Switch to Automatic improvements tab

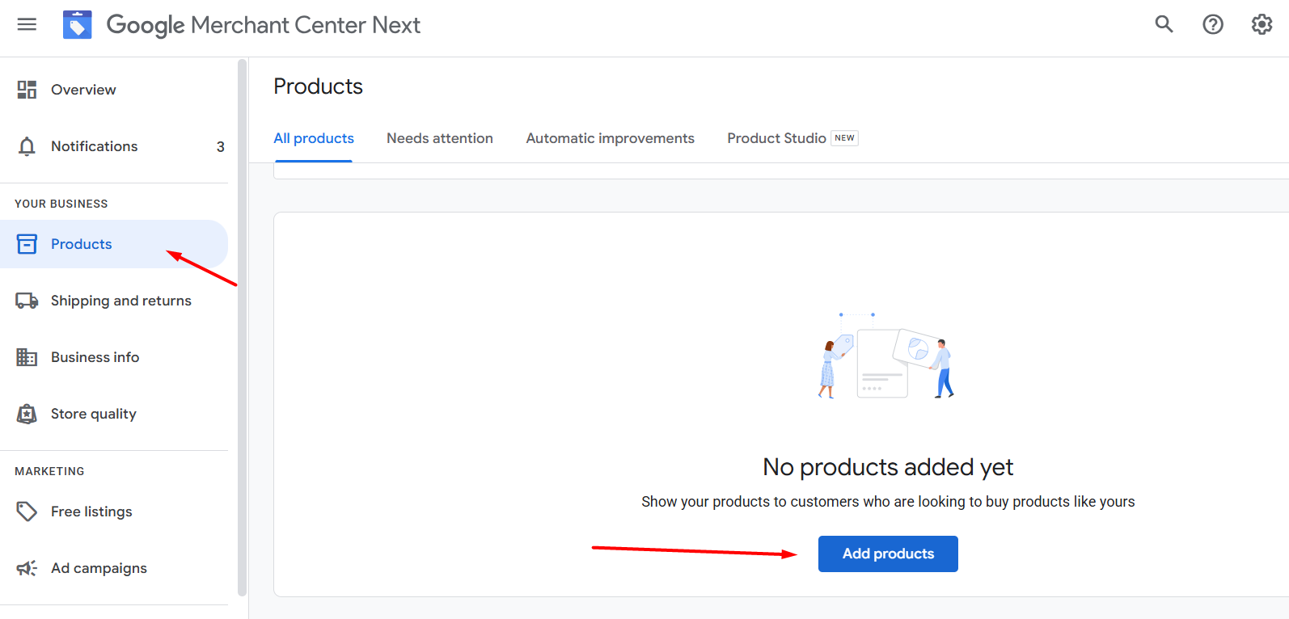(x=610, y=138)
